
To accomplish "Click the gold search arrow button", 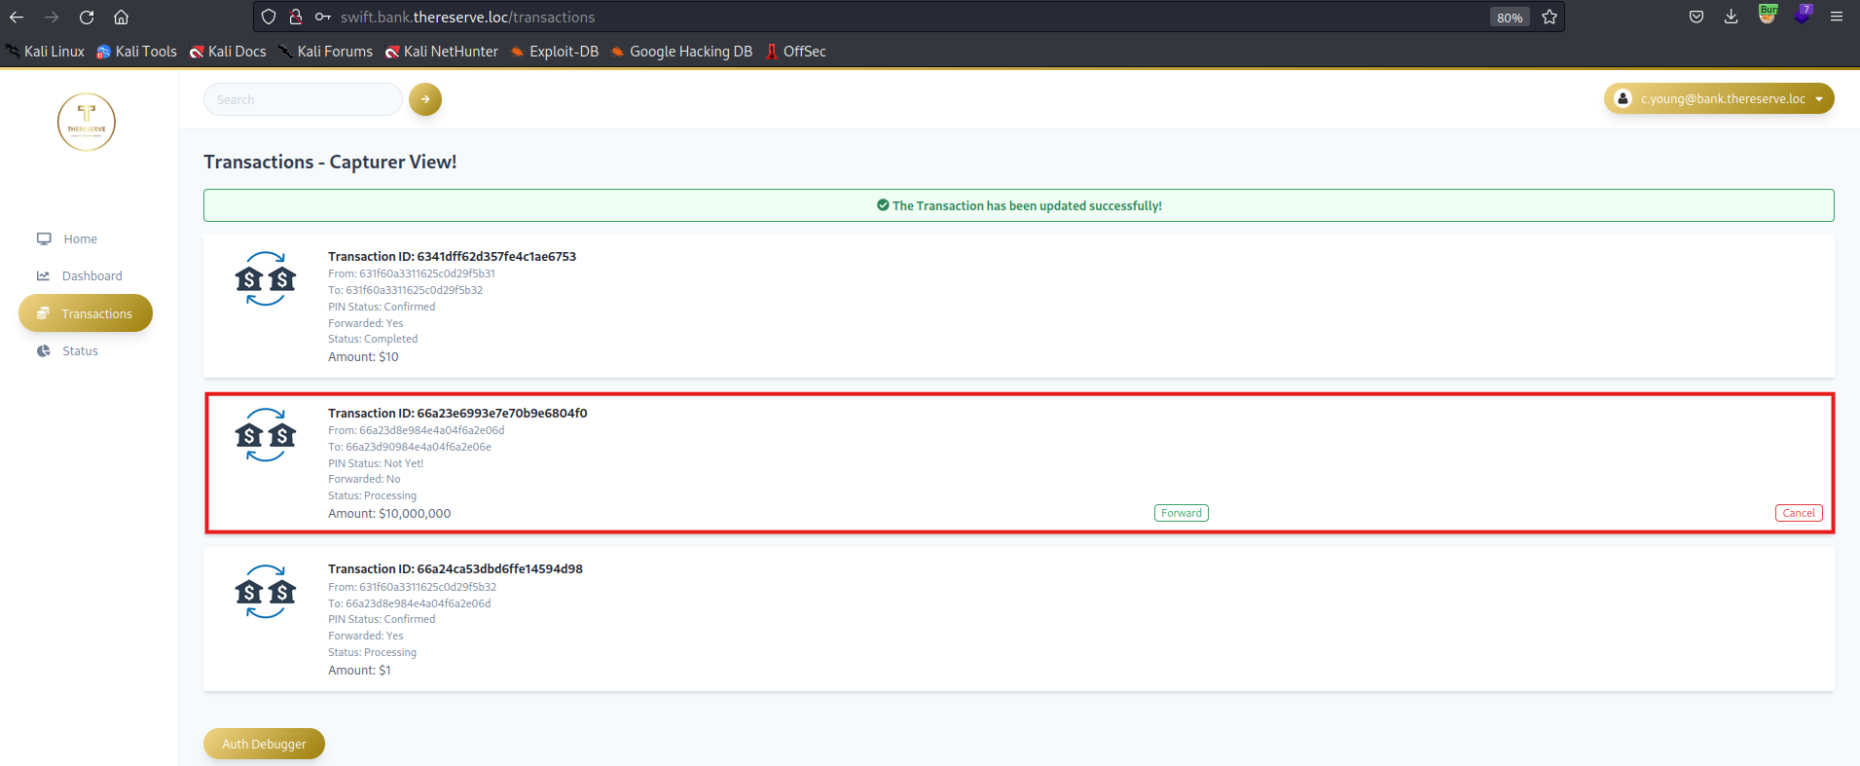I will (x=425, y=99).
